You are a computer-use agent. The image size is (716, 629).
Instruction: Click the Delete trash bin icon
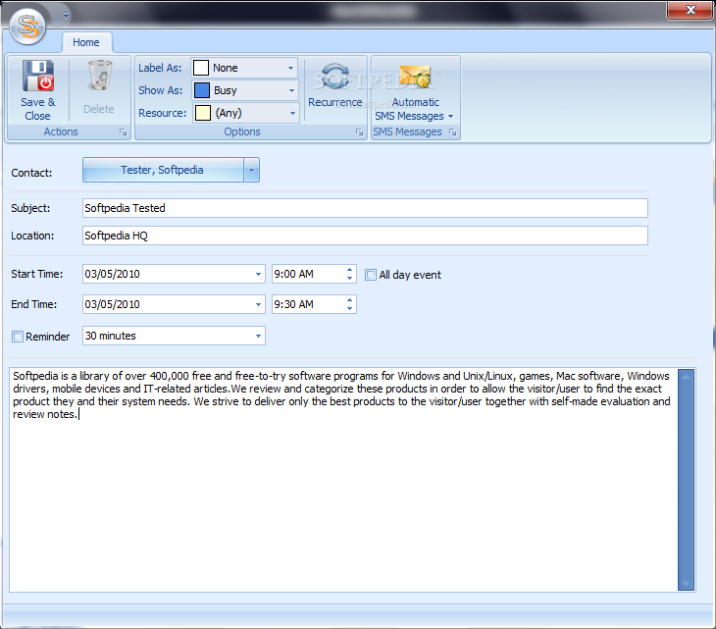99,76
